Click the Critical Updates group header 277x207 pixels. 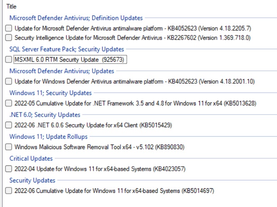[x=31, y=158]
